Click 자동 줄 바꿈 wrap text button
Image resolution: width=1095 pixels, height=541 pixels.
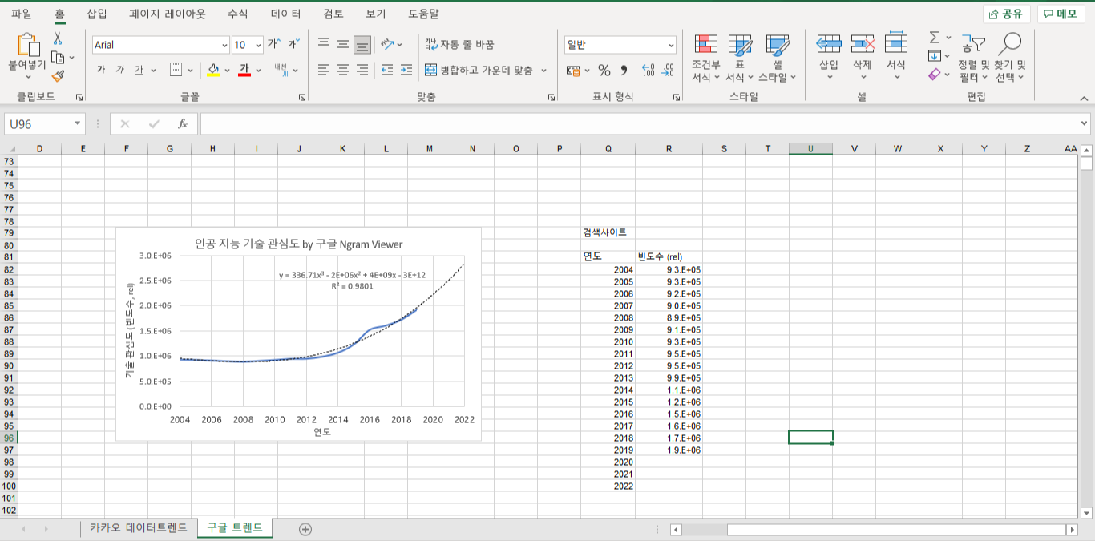point(459,45)
